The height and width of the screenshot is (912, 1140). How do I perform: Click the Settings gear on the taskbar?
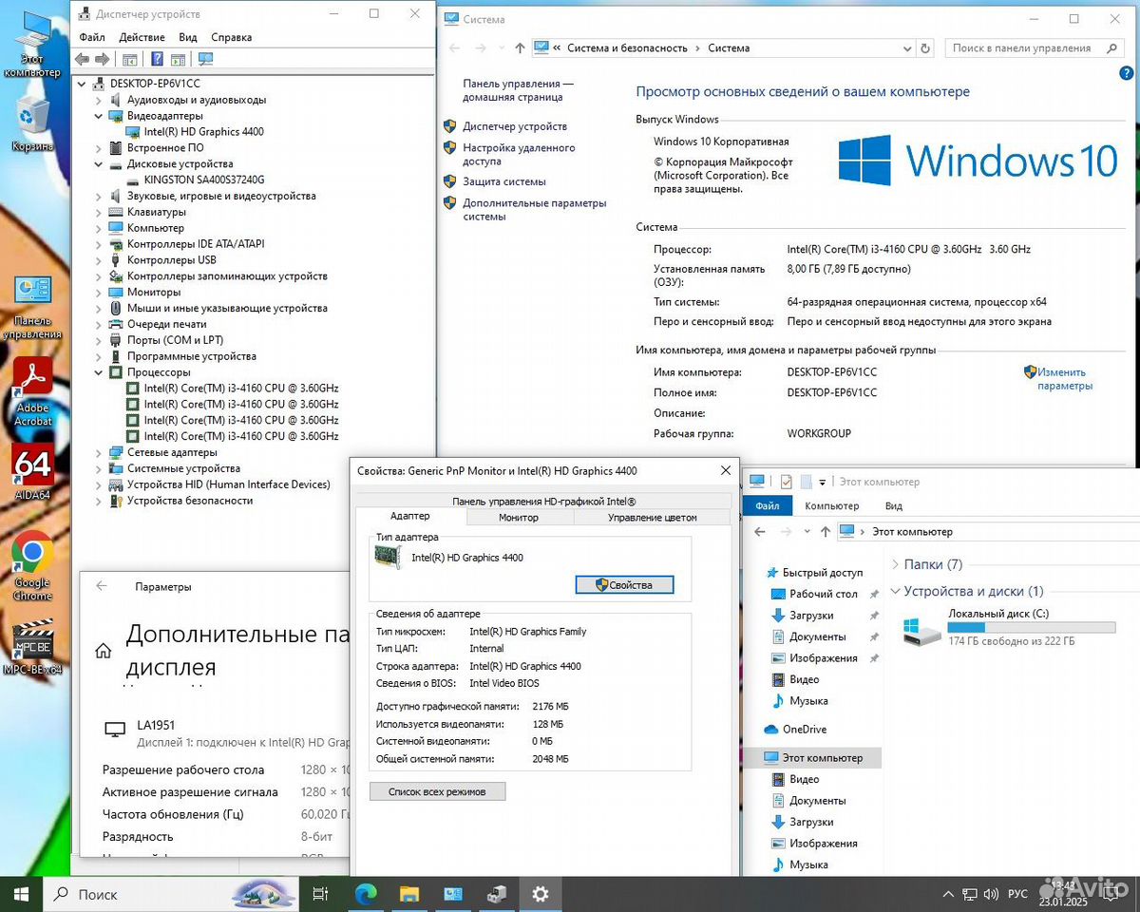coord(541,894)
